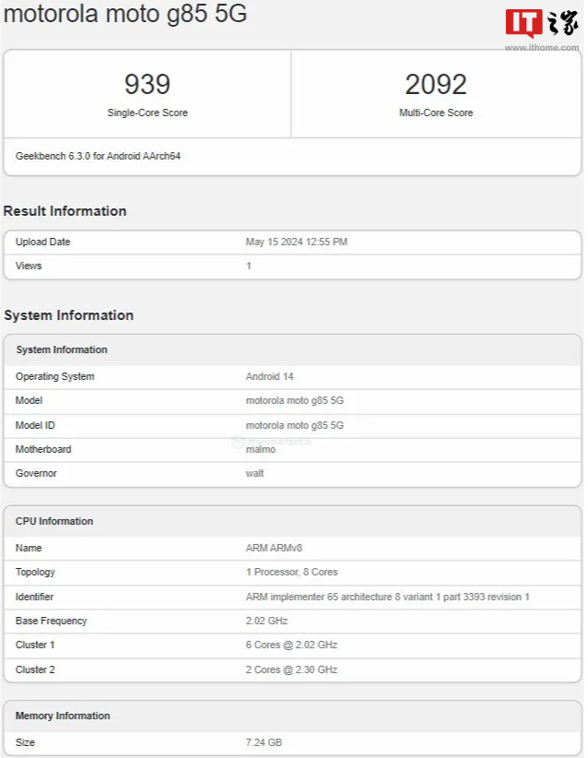Click the motorola moto g85 5G page title

point(125,15)
